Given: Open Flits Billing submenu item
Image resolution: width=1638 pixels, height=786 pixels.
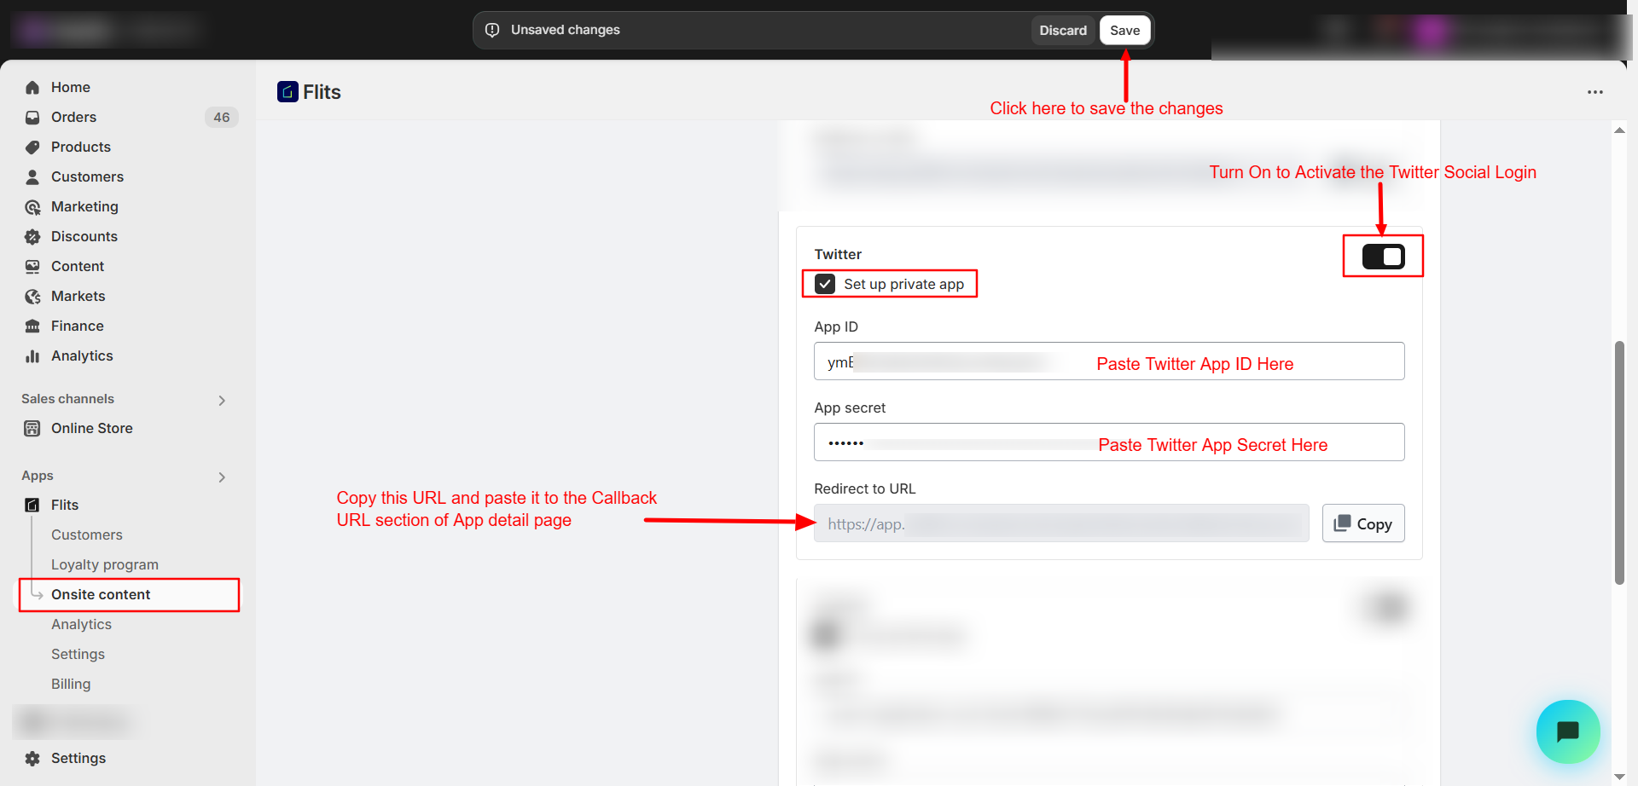Looking at the screenshot, I should point(71,685).
